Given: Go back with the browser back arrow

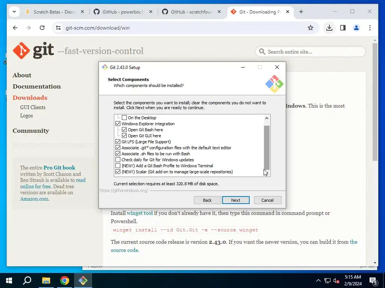Looking at the screenshot, I should [15, 28].
